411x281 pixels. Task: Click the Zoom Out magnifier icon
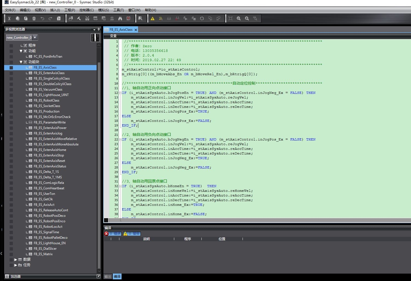click(247, 18)
